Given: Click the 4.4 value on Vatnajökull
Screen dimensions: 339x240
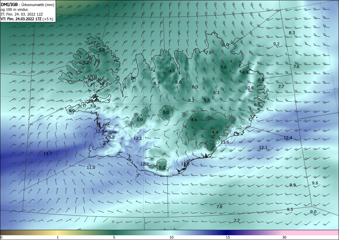Looking at the screenshot, I should (215, 132).
